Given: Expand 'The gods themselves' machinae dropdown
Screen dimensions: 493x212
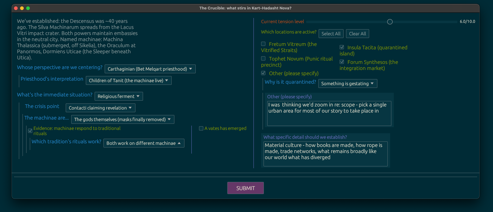Looking at the screenshot, I should [x=122, y=120].
